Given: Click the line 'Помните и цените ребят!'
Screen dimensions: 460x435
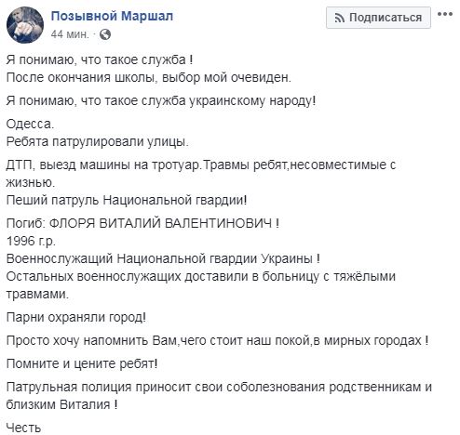Looking at the screenshot, I should point(82,363).
